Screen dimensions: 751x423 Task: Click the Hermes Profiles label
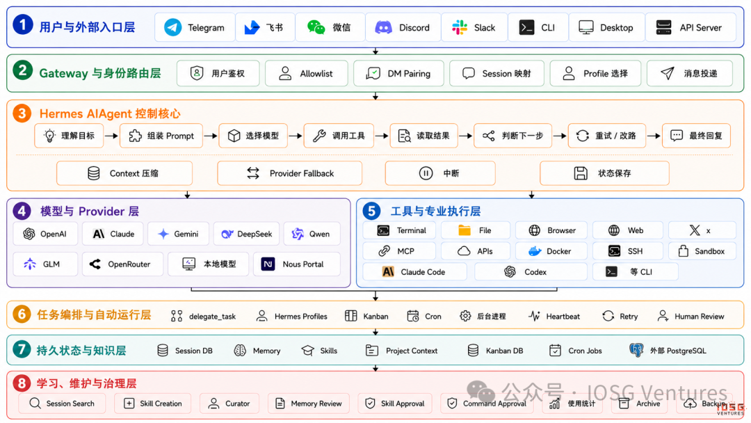click(x=301, y=316)
